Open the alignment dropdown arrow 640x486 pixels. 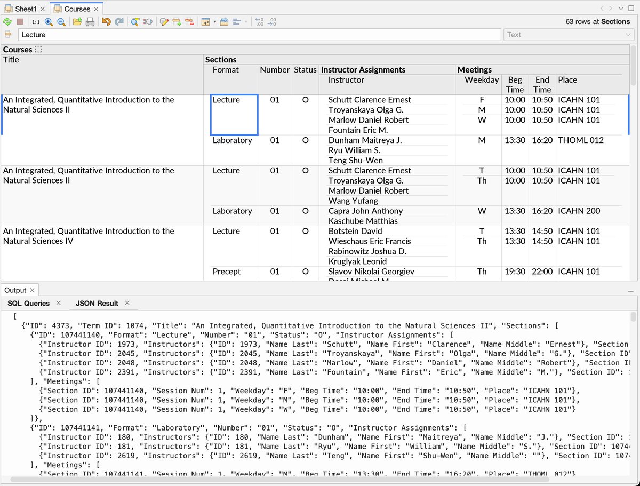(x=246, y=22)
